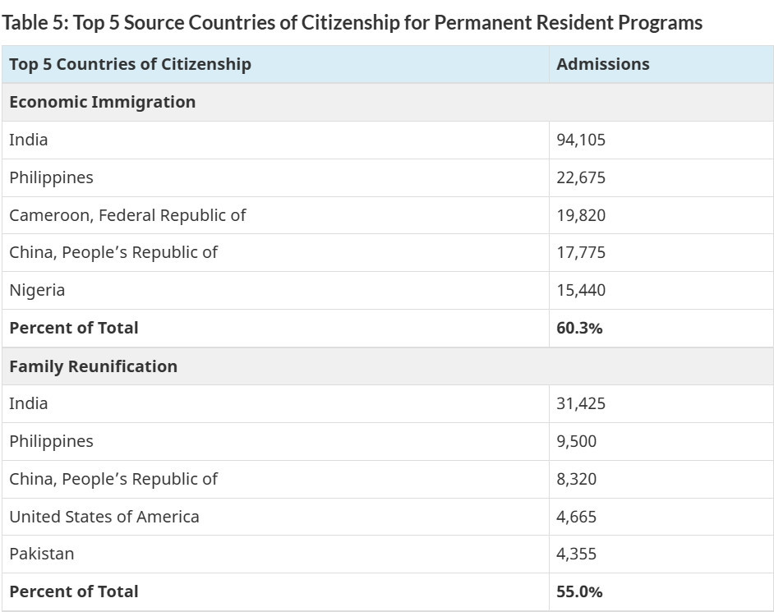Select the 8,320 admissions cell
The width and height of the screenshot is (774, 612).
coord(577,479)
